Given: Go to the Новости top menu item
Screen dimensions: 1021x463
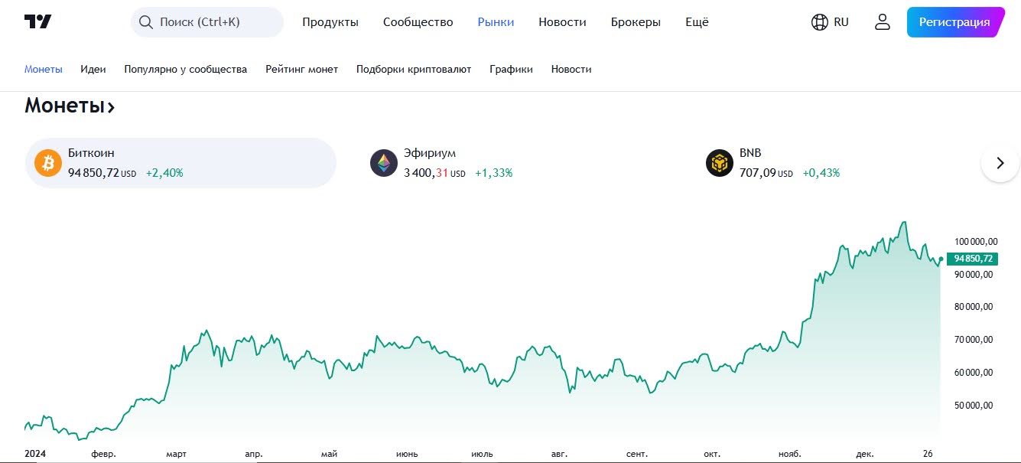Looking at the screenshot, I should [x=562, y=22].
